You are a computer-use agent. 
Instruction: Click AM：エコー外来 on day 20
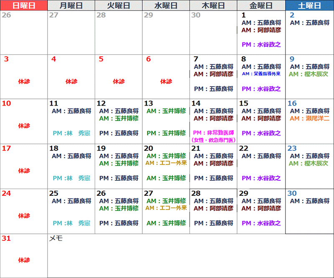tap(166, 163)
